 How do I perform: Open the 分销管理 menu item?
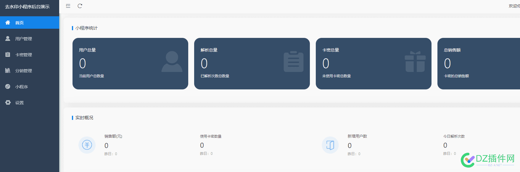[30, 70]
